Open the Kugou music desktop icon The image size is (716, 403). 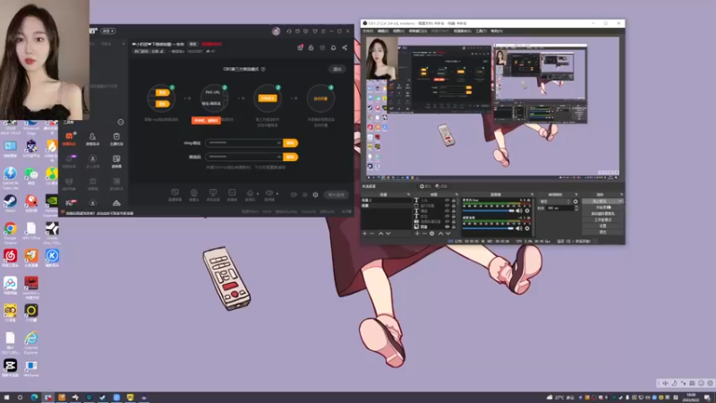[52, 256]
